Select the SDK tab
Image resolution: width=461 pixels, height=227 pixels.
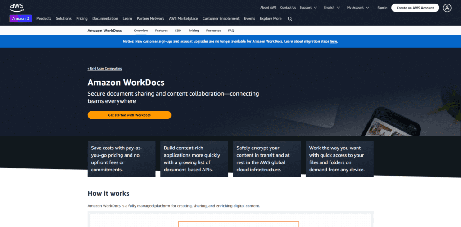178,31
